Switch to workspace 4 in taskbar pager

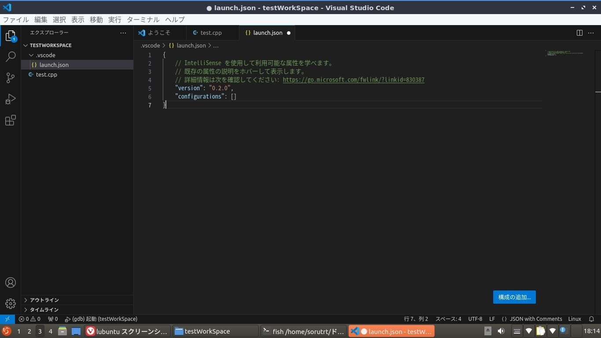50,331
